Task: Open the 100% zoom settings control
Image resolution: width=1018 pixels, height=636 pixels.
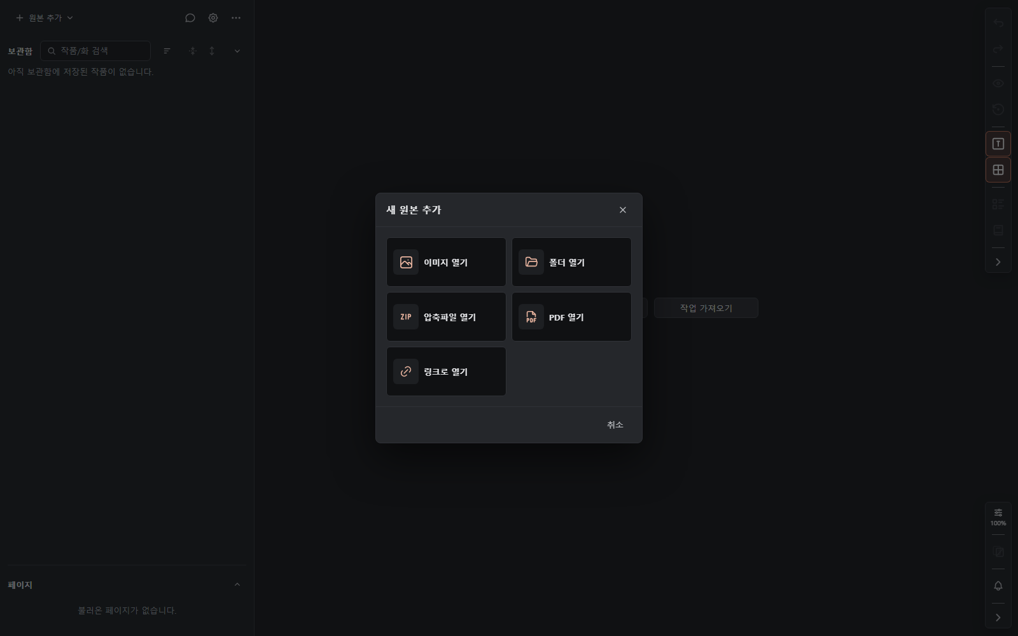Action: pos(998,517)
